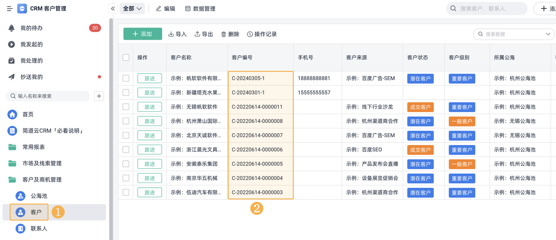Image resolution: width=556 pixels, height=240 pixels.
Task: Open 联系人 in the sidebar
Action: click(38, 228)
